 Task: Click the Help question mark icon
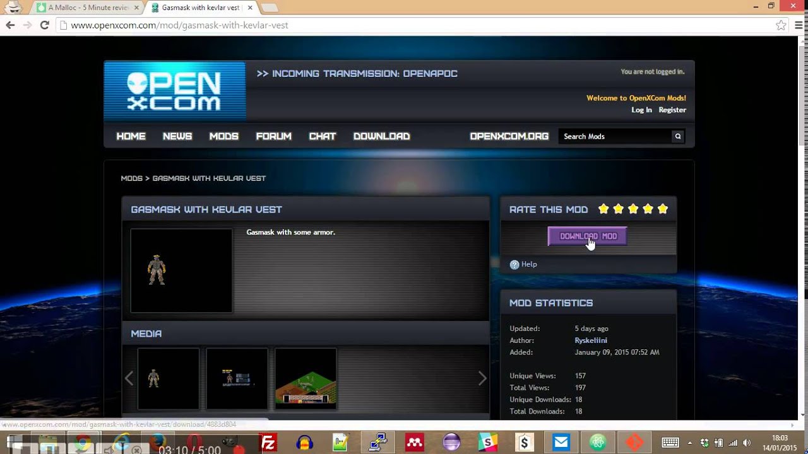tap(514, 265)
